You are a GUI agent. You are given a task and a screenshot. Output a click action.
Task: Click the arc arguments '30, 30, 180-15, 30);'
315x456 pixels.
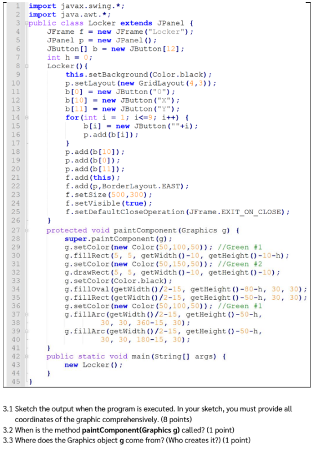point(145,340)
